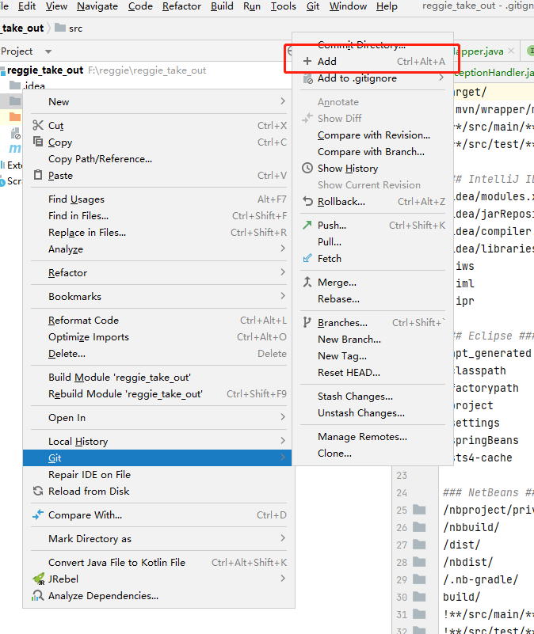Expand the Refactor submenu in context menu
The width and height of the screenshot is (534, 634).
pos(283,272)
